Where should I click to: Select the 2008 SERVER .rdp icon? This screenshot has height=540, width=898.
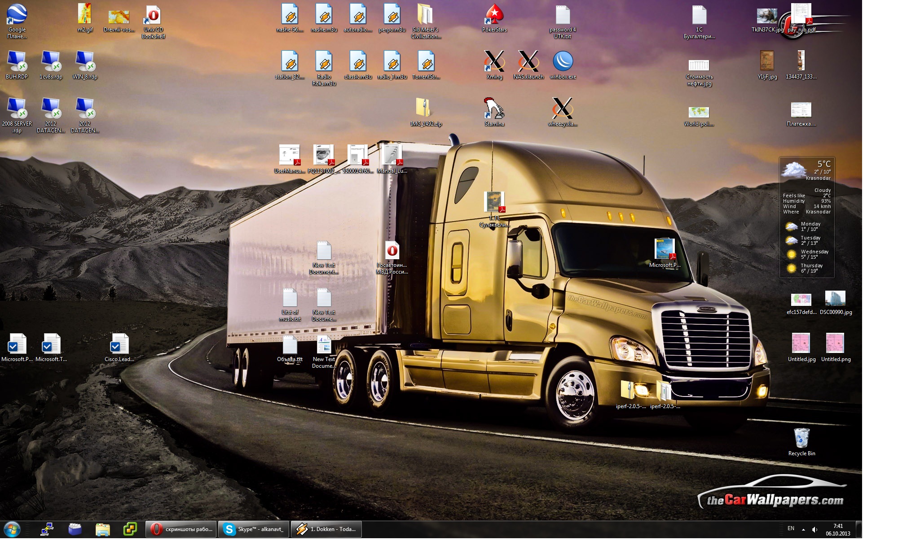click(17, 115)
